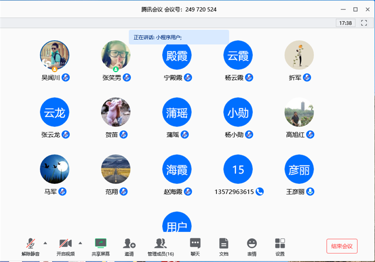Click the muted mic icon beside 范翔

tap(123, 192)
